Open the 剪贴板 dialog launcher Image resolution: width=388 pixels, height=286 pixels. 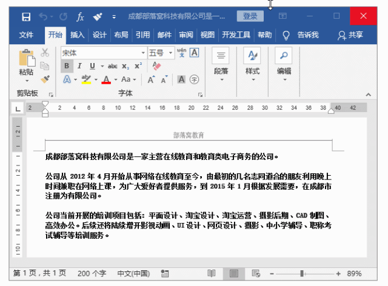point(51,95)
